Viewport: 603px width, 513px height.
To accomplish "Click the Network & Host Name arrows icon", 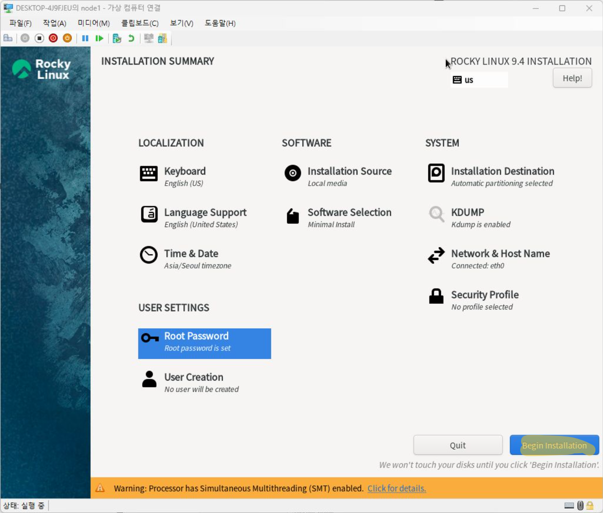I will pyautogui.click(x=436, y=255).
